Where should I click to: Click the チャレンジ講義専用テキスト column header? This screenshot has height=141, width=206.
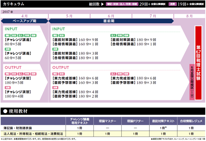(x=79, y=121)
